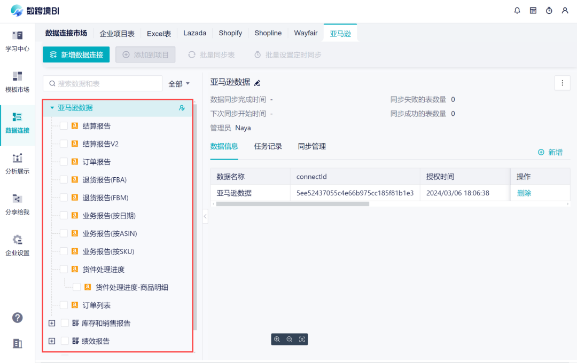Viewport: 577px width, 363px height.
Task: Zoom in using the magnifier plus icon
Action: [277, 339]
